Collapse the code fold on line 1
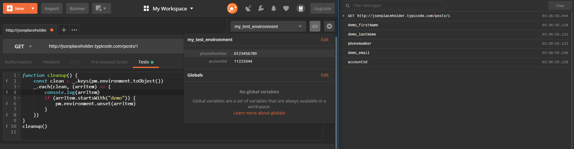574x149 pixels. pos(19,75)
